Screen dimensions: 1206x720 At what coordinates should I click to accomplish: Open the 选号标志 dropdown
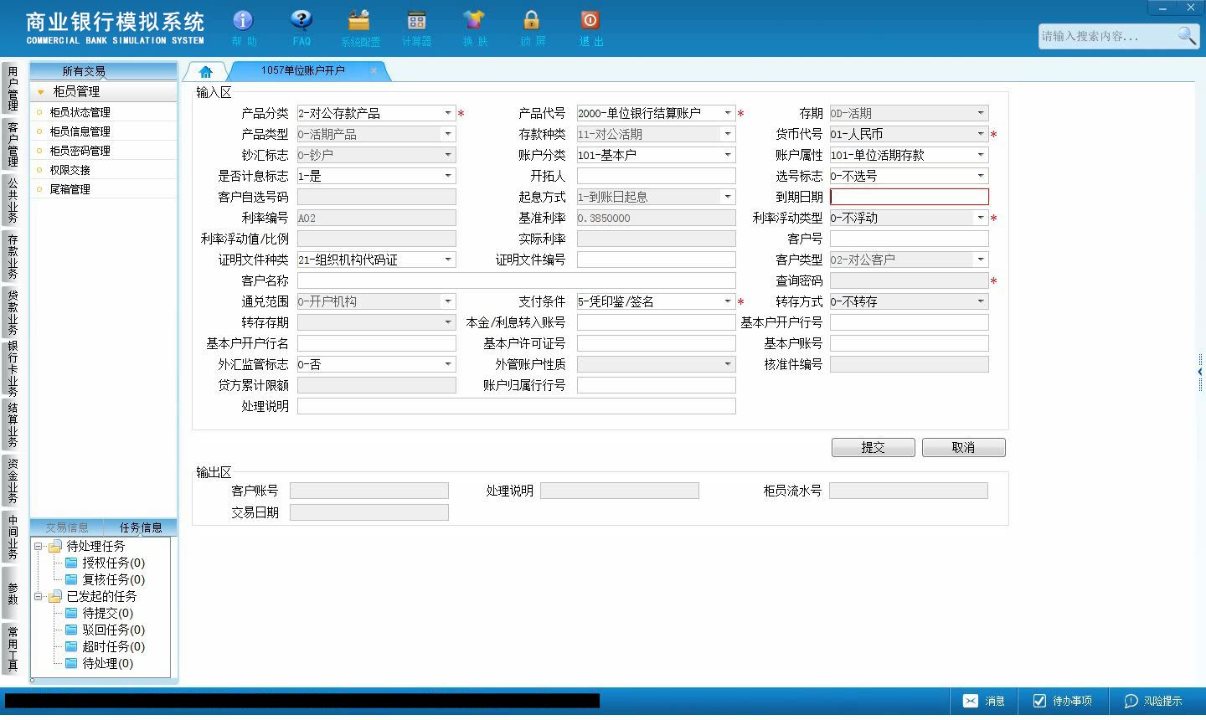coord(981,176)
